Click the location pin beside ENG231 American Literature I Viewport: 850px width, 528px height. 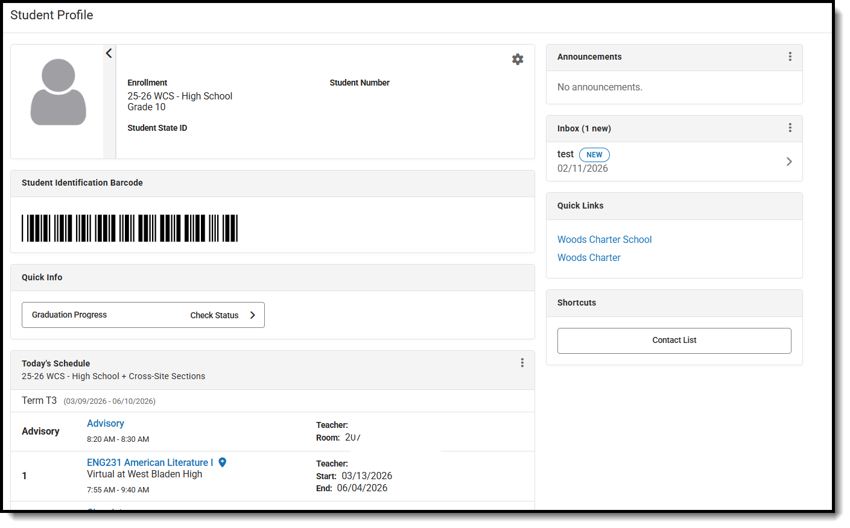[x=222, y=462]
